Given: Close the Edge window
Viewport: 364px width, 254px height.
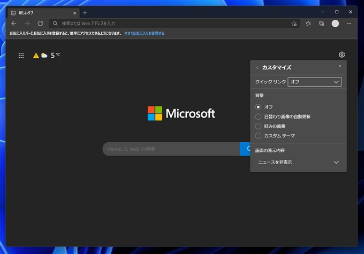Looking at the screenshot, I should click(x=351, y=12).
